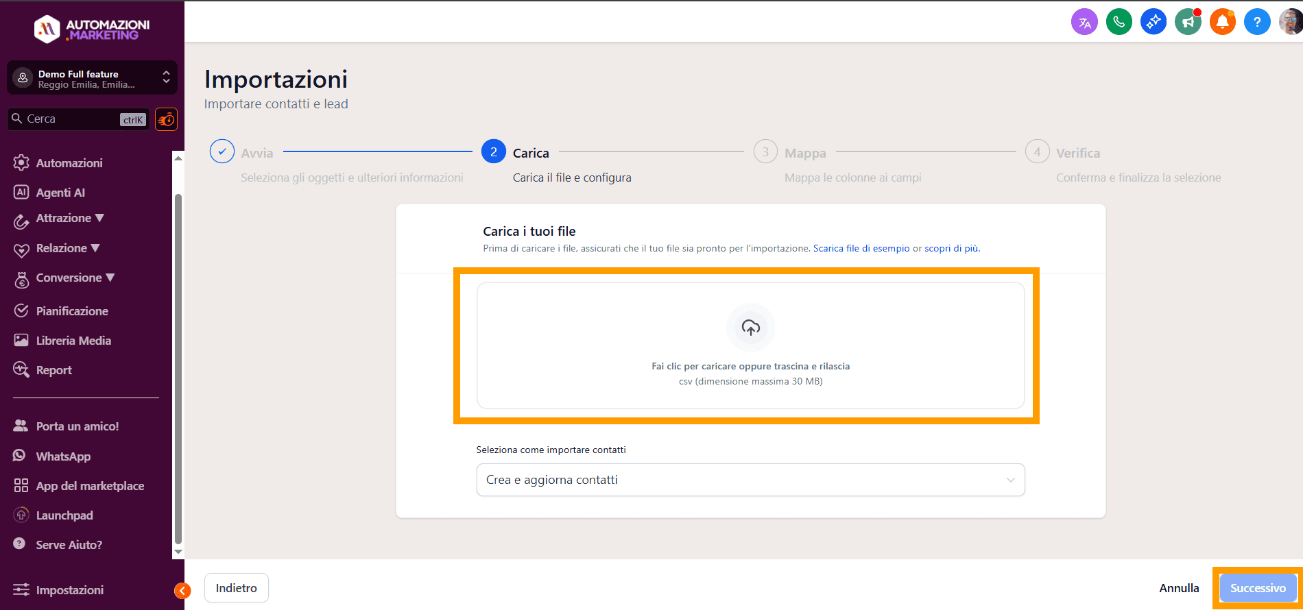Click the Annulla button

click(1179, 588)
